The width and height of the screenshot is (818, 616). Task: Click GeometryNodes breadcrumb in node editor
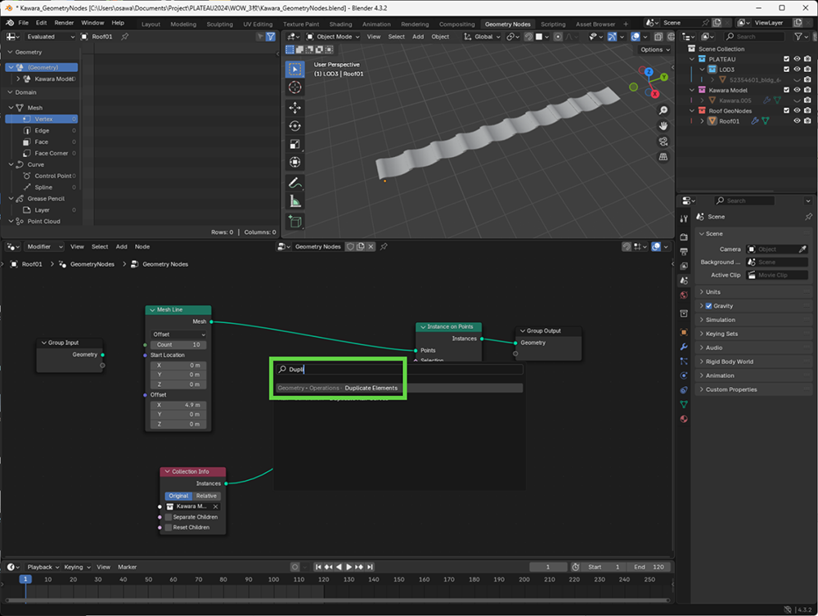(x=92, y=264)
